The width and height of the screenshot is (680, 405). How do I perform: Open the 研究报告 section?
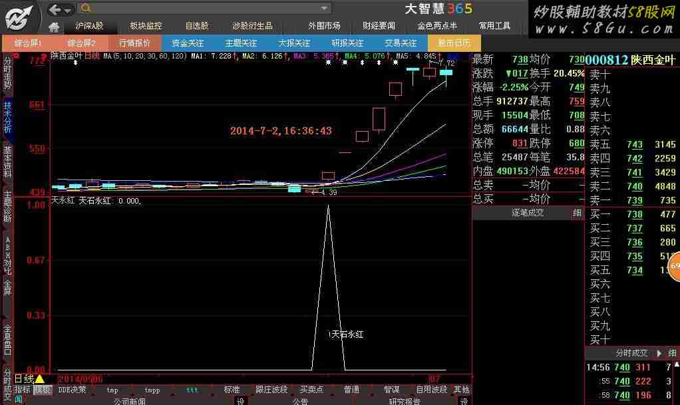point(405,401)
